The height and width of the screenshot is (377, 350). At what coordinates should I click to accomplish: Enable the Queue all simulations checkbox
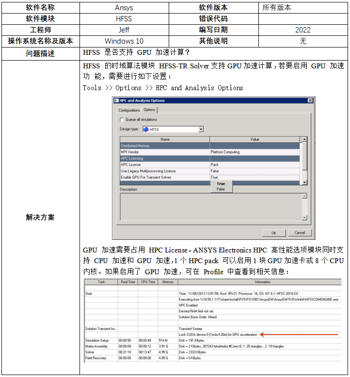point(122,119)
